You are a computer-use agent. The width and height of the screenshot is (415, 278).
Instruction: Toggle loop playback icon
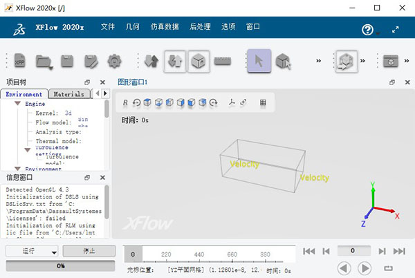pyautogui.click(x=388, y=268)
